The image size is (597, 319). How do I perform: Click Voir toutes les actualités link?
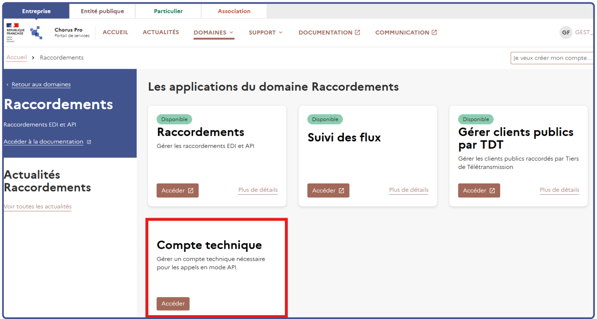pyautogui.click(x=38, y=206)
